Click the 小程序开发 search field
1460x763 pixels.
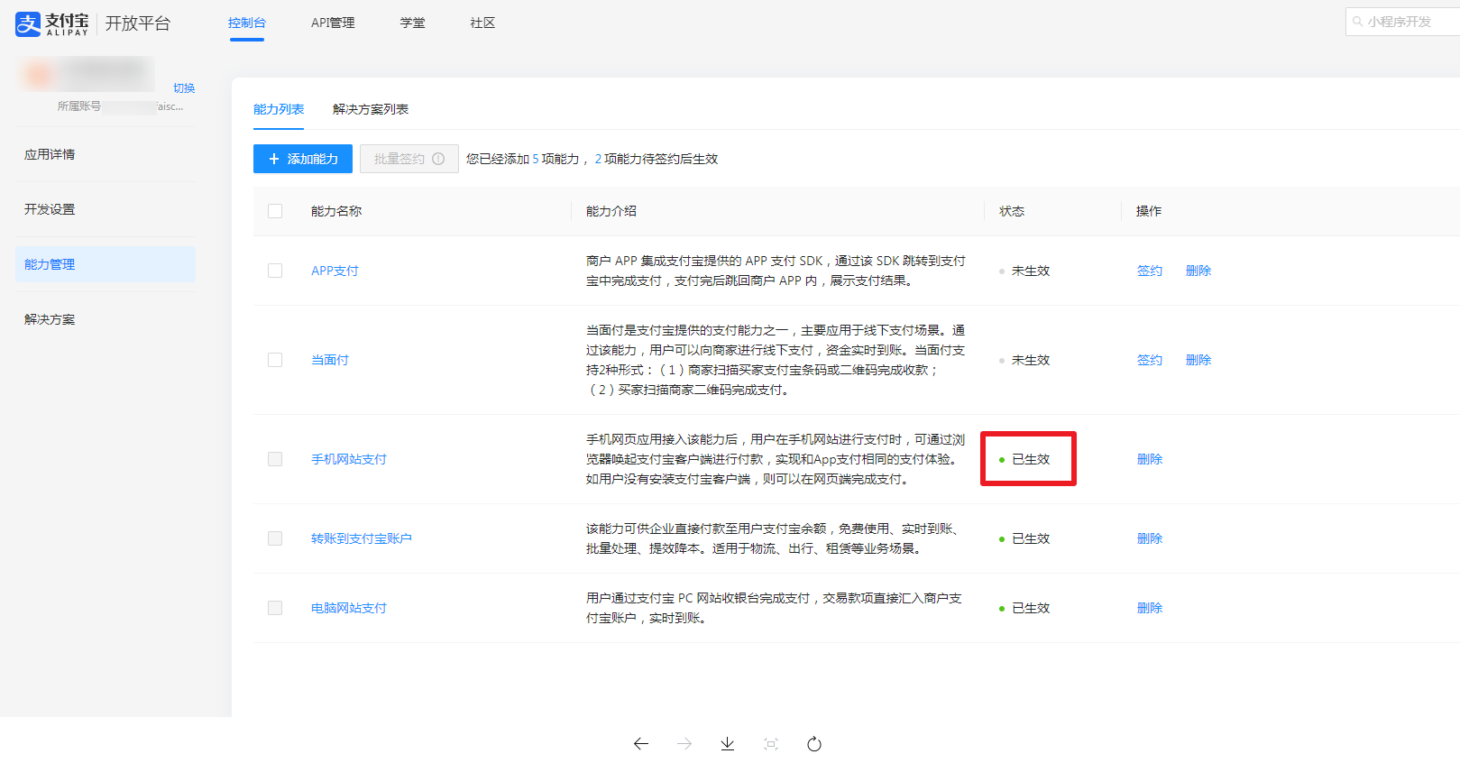(1402, 22)
